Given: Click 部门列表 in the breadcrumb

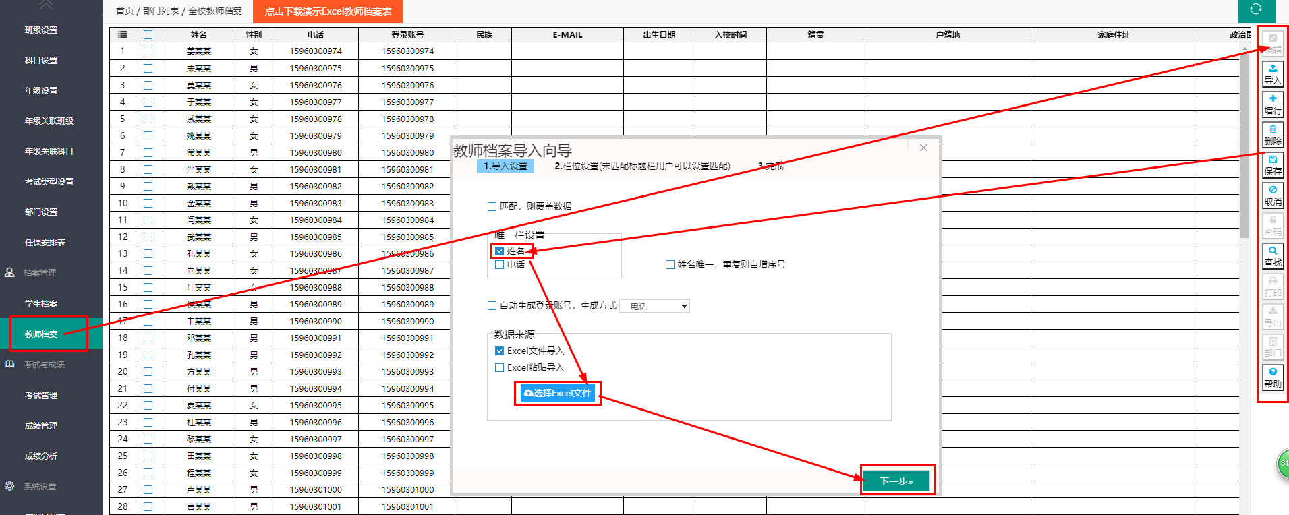Looking at the screenshot, I should point(161,11).
